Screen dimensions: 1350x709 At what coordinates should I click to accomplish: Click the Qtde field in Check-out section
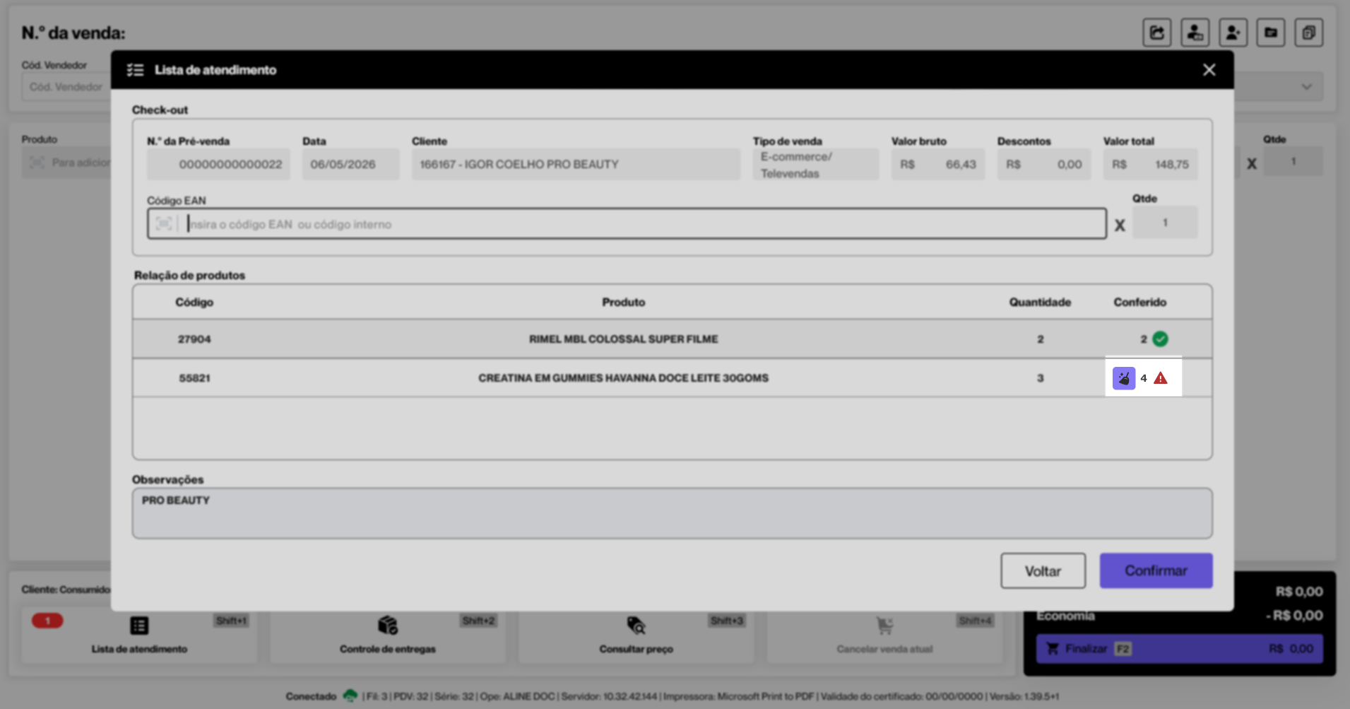pos(1165,223)
